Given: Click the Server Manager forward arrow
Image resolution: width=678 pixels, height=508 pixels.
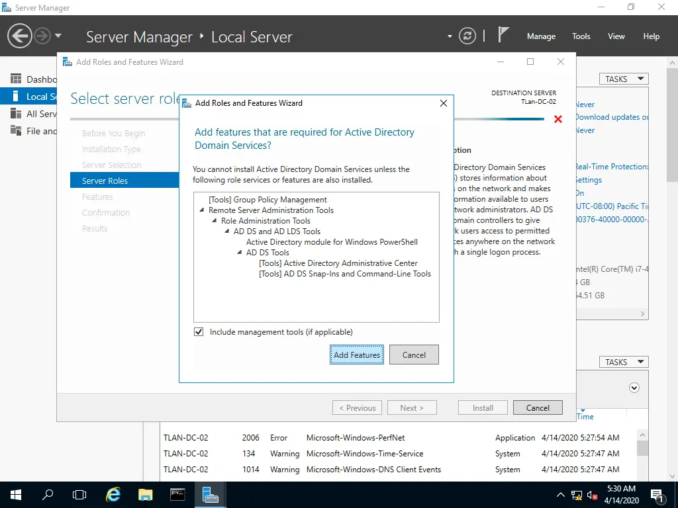Looking at the screenshot, I should point(42,36).
